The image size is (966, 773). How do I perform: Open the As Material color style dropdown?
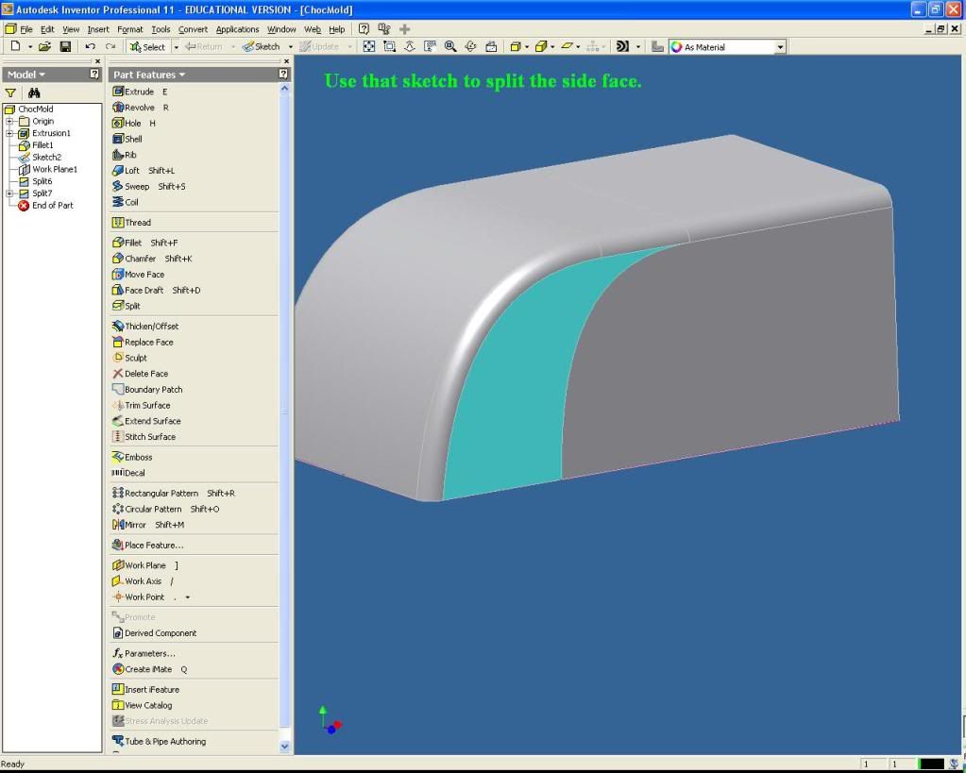[x=780, y=46]
